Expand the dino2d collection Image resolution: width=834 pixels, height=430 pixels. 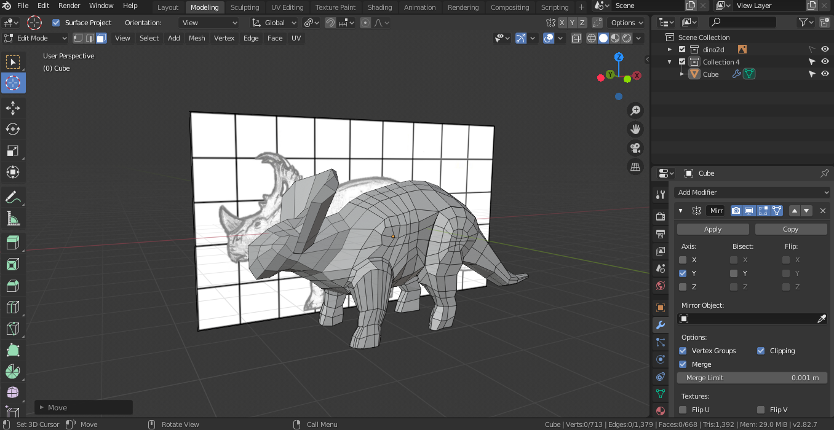(x=670, y=50)
